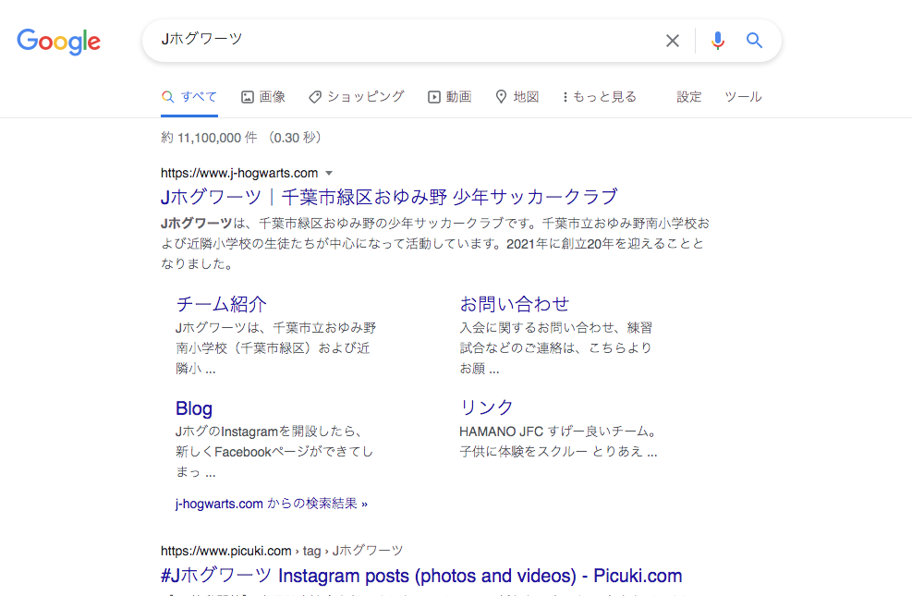Click the map pin icon in 地図 tab
The width and height of the screenshot is (912, 596).
click(x=501, y=96)
